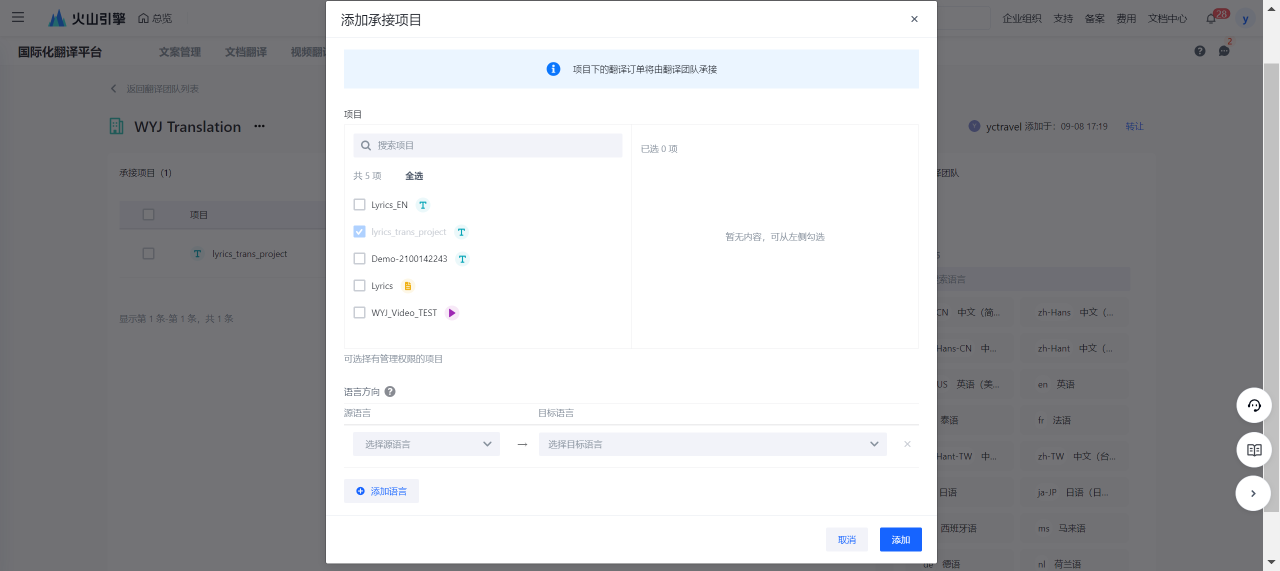The width and height of the screenshot is (1280, 571).
Task: Open the documentation book floating button
Action: point(1253,450)
